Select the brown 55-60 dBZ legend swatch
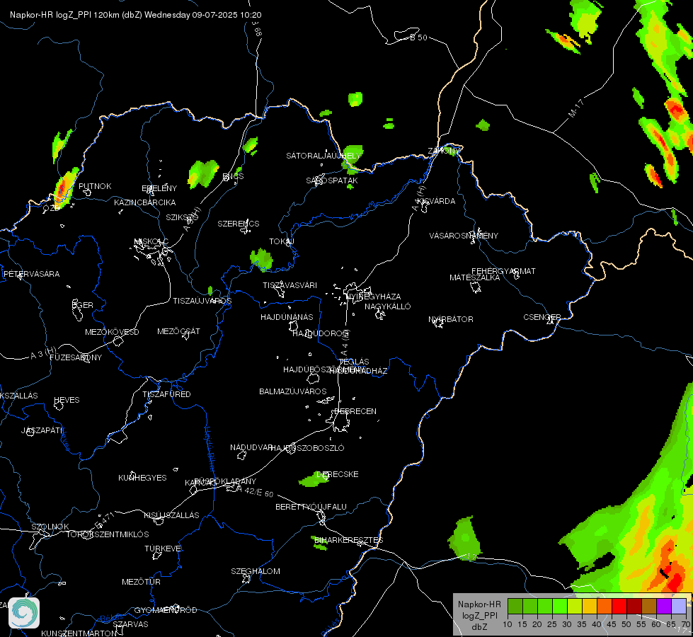This screenshot has height=637, width=693. (649, 606)
